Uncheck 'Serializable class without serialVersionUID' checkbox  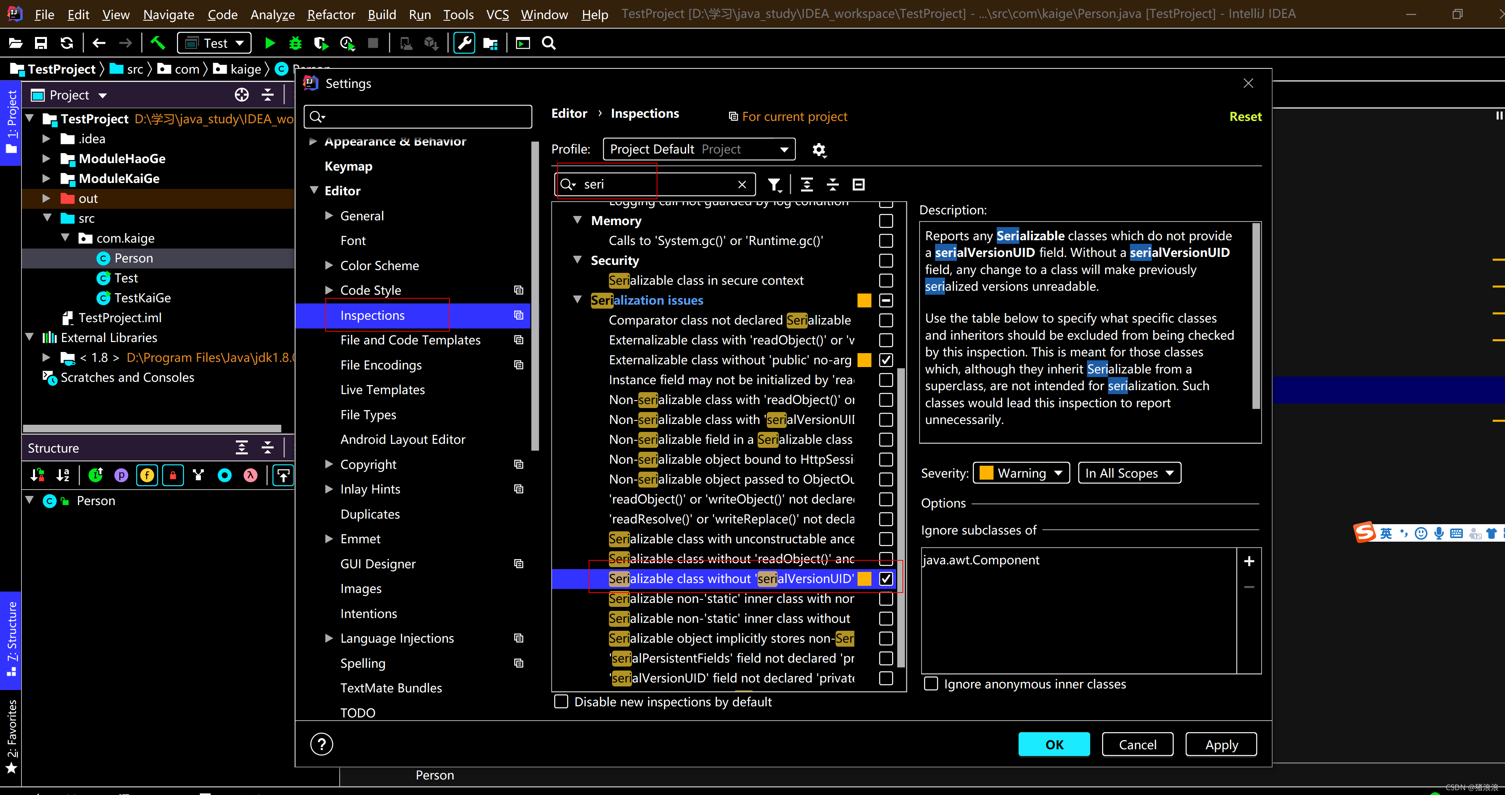pos(886,579)
